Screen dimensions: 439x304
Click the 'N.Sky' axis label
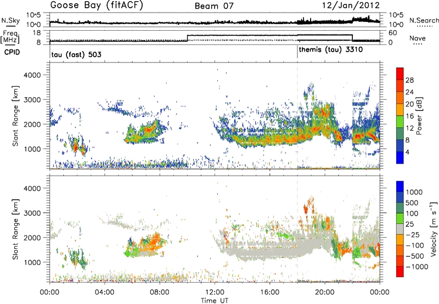(10, 20)
